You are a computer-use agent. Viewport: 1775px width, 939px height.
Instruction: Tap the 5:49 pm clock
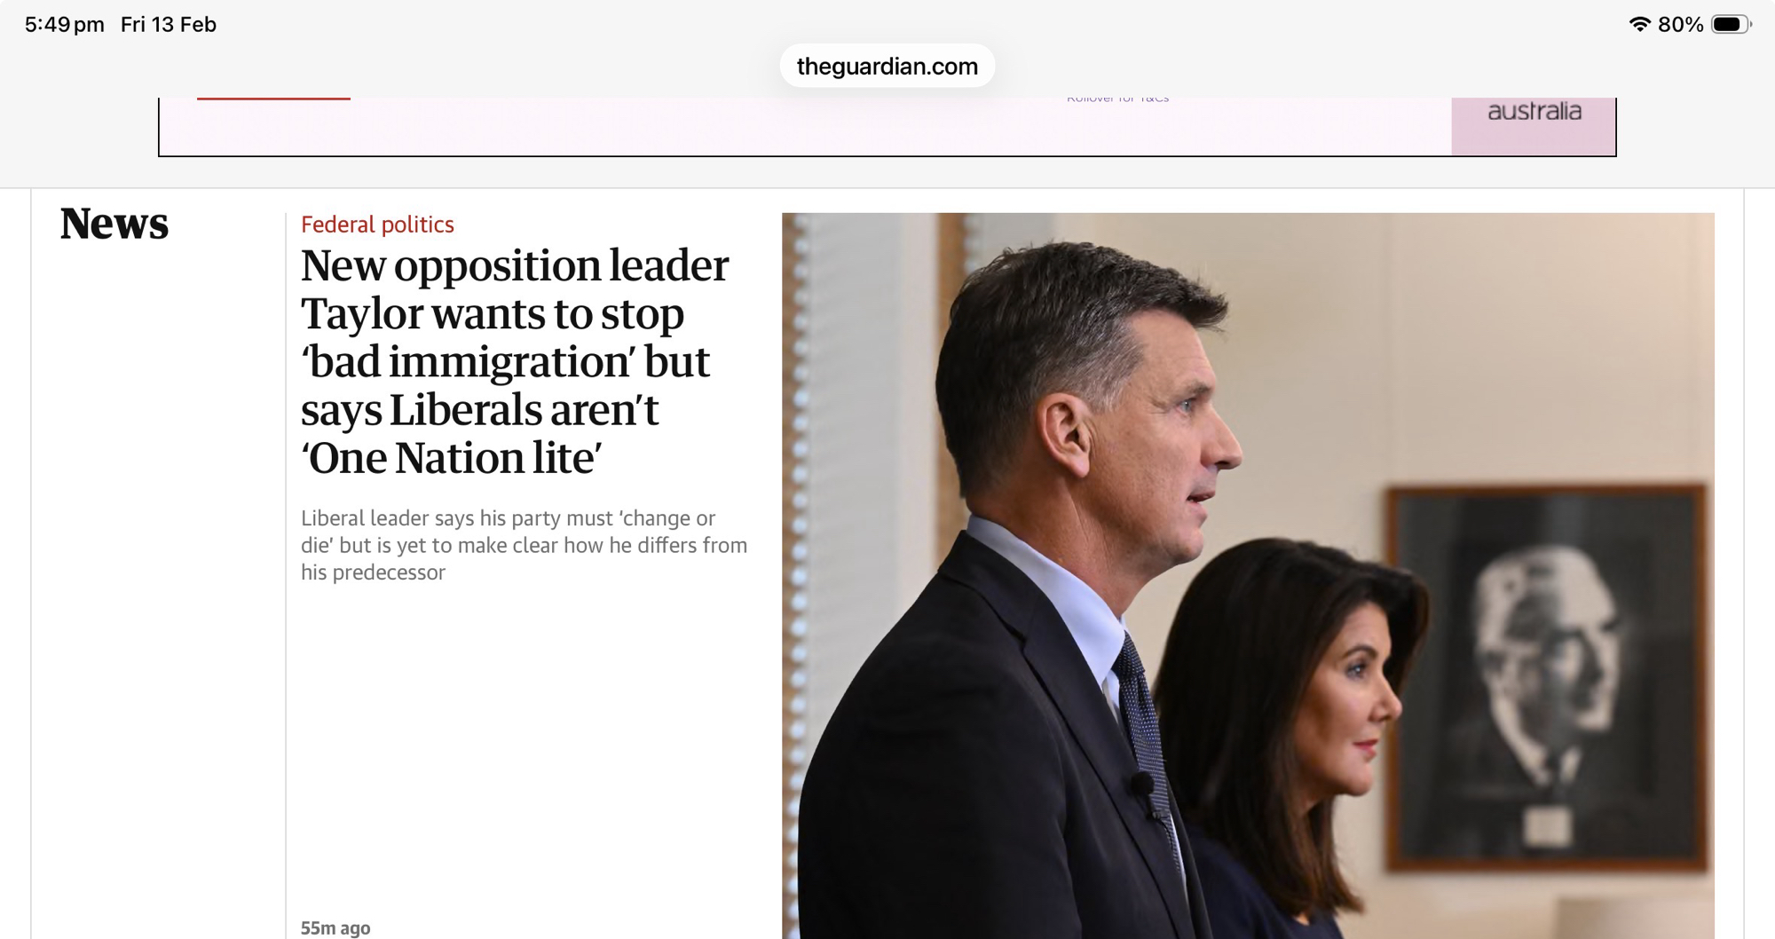click(64, 25)
